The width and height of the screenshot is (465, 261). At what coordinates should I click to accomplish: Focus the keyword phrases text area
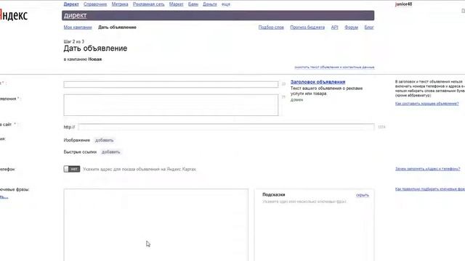click(x=156, y=225)
